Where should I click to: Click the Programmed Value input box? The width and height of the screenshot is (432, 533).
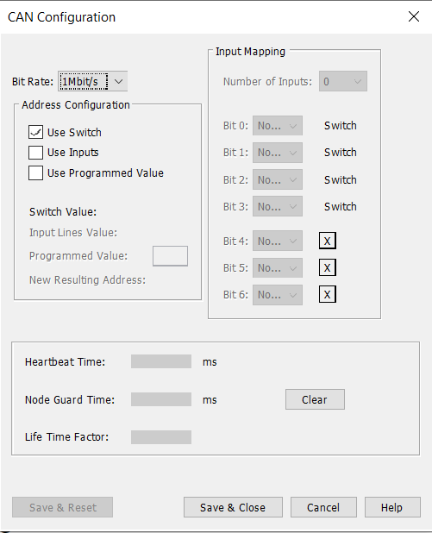pyautogui.click(x=170, y=256)
